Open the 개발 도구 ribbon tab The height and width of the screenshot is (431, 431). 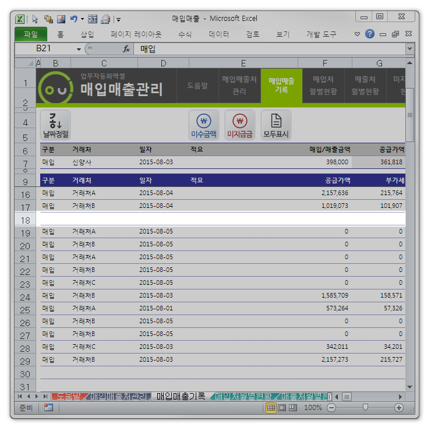click(x=322, y=34)
